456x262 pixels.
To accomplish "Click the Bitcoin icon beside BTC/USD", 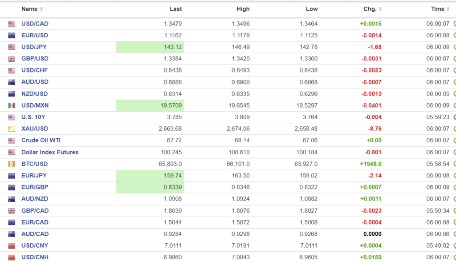I will (12, 164).
